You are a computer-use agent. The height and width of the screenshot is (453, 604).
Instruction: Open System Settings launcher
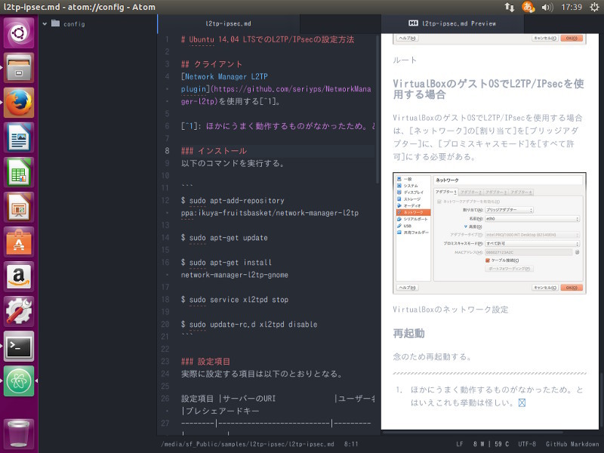[x=19, y=311]
